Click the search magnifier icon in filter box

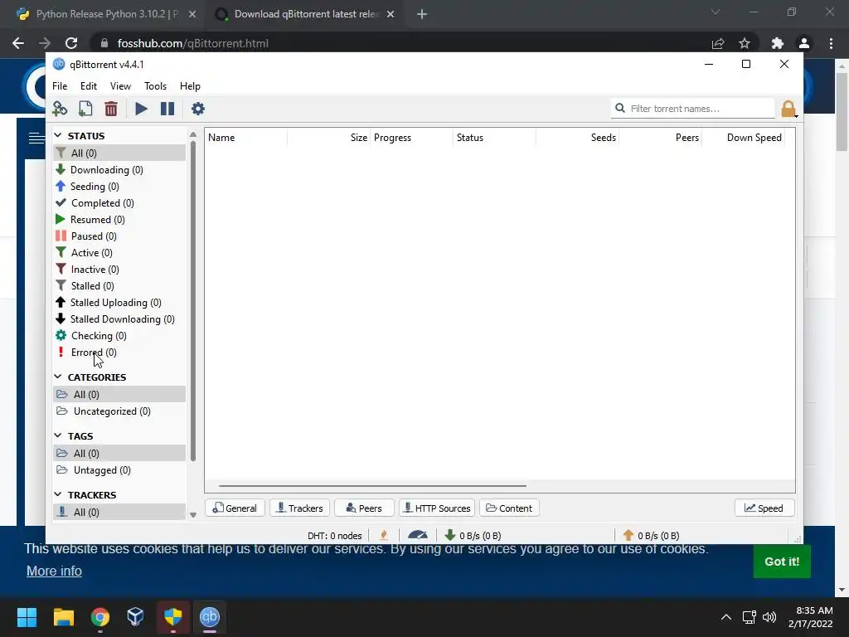point(620,109)
